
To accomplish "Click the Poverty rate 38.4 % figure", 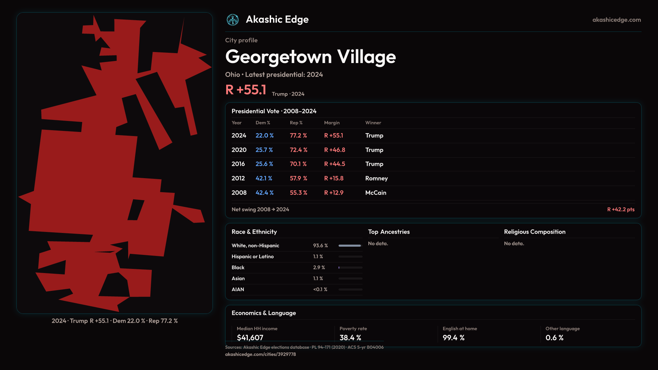I will tap(350, 337).
